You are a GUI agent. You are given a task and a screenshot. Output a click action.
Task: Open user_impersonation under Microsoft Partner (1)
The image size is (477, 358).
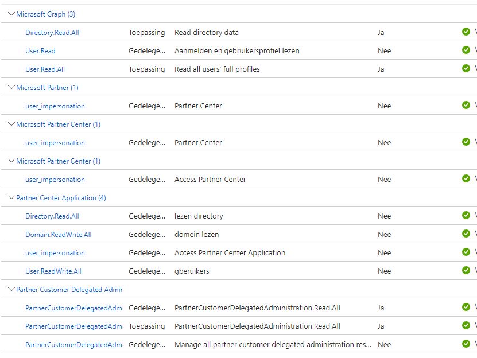tap(55, 106)
